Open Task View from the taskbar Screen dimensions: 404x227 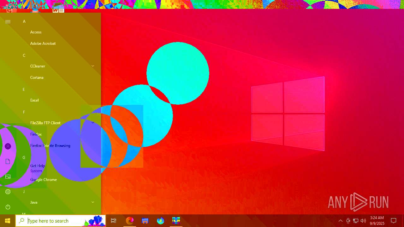[x=114, y=221]
